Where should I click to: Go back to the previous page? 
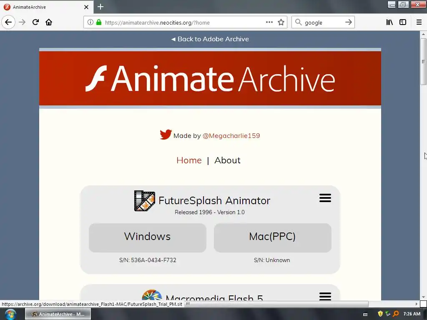coord(8,22)
